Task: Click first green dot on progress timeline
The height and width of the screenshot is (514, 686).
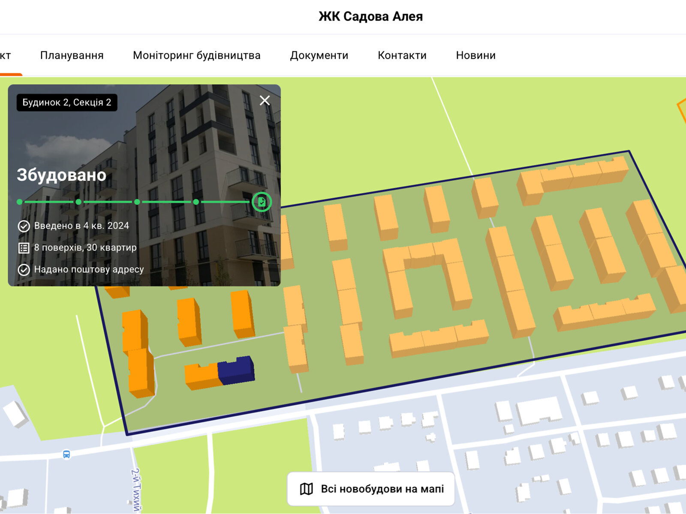Action: (20, 202)
